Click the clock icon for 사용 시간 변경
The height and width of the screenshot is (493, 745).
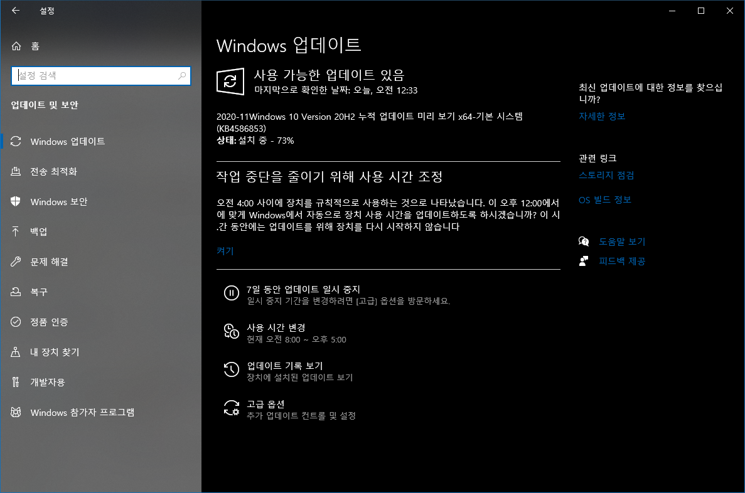[232, 331]
